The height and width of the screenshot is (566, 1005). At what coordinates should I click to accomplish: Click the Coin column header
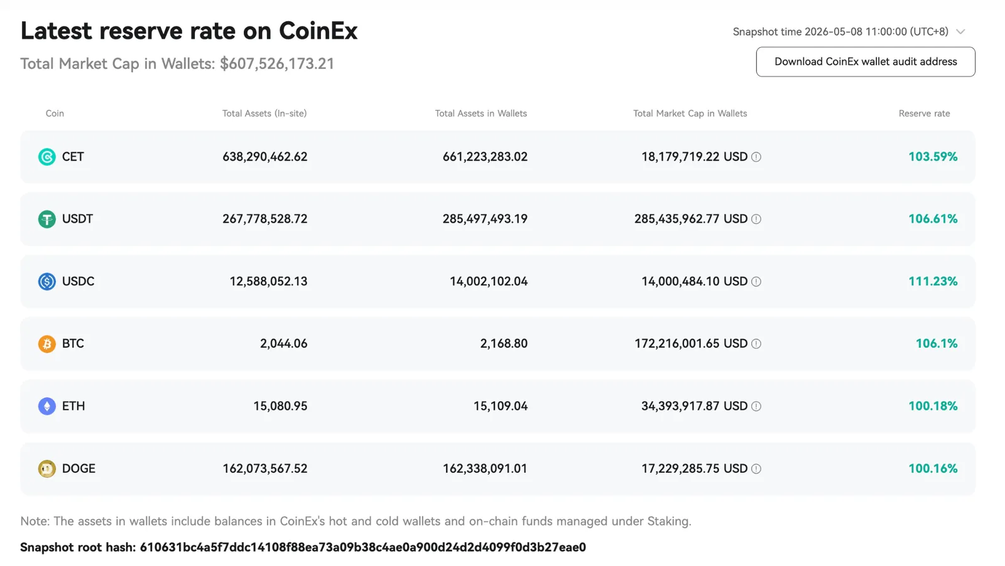pyautogui.click(x=55, y=114)
